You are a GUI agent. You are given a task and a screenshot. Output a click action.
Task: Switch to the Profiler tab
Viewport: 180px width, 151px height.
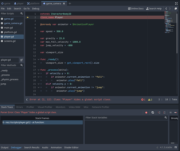pos(30,107)
